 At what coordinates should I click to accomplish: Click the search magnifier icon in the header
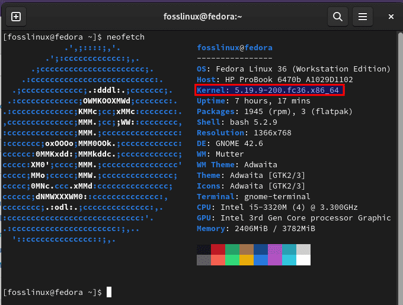pos(338,17)
